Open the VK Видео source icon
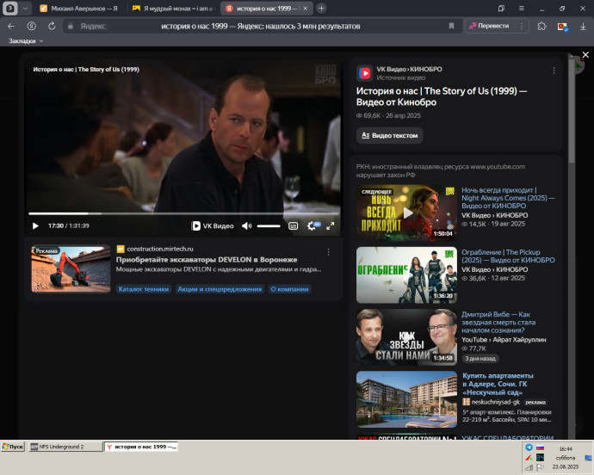The width and height of the screenshot is (594, 475). 365,73
